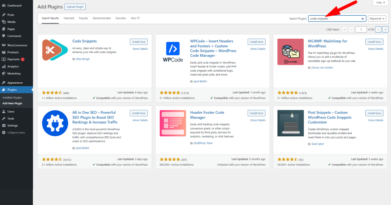Open the Dashboard menu icon
This screenshot has width=391, height=205.
(x=4, y=6)
